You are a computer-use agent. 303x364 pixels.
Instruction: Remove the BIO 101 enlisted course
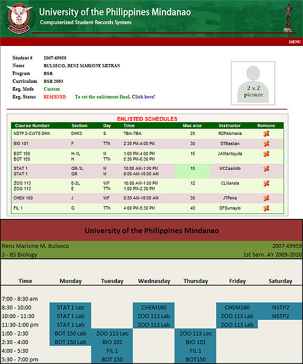point(266,144)
